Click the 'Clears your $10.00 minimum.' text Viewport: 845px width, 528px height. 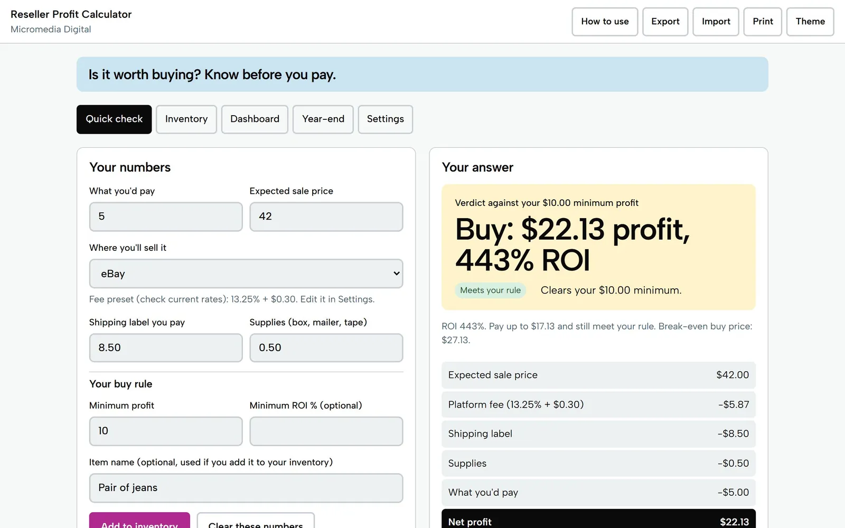coord(611,290)
